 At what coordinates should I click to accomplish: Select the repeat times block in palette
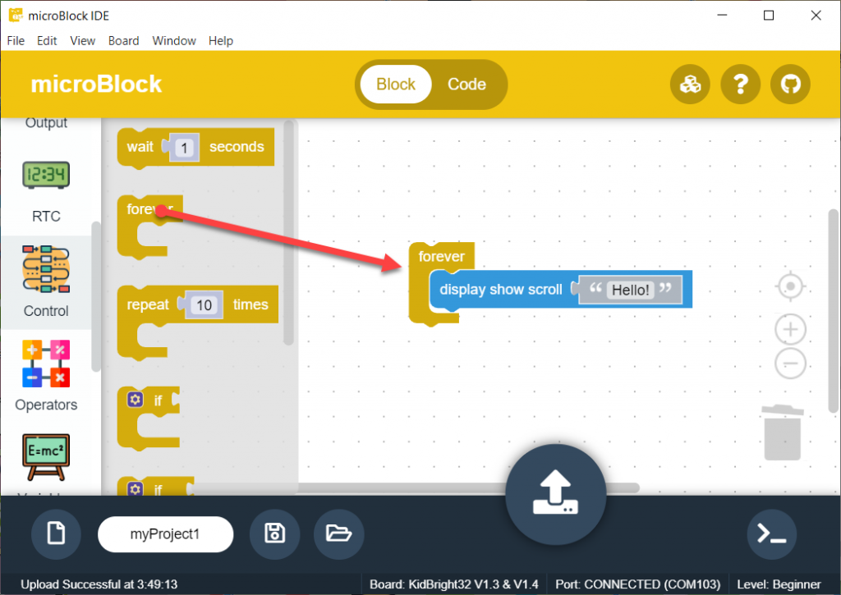(x=197, y=321)
